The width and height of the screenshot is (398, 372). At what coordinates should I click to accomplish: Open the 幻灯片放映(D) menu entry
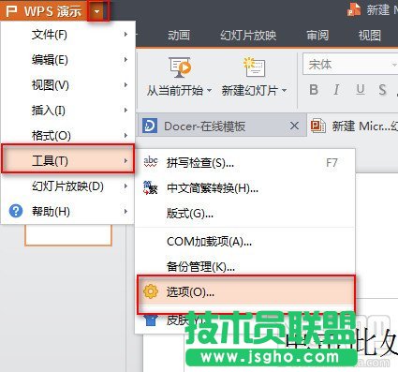click(x=67, y=186)
